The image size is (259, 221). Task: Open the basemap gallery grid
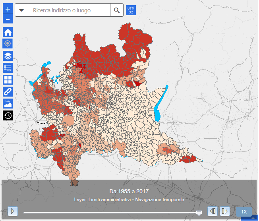(8, 79)
